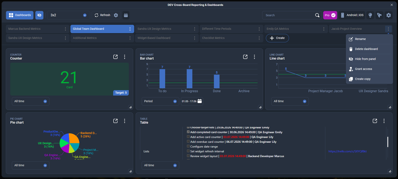Click the Android | iOS button
398x179 pixels.
[351, 15]
